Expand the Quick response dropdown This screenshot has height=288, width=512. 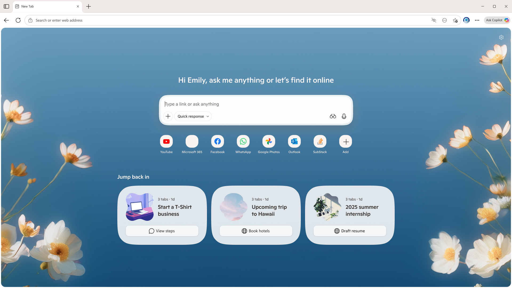click(x=193, y=116)
